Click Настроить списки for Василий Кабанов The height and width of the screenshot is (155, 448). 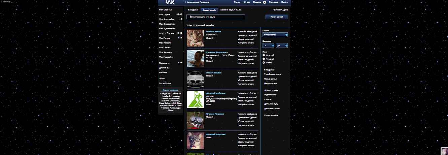coord(246,104)
